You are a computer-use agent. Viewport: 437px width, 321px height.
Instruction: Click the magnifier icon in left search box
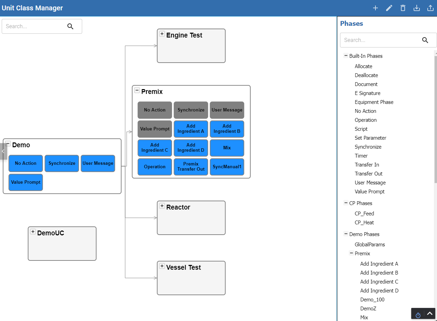click(70, 26)
